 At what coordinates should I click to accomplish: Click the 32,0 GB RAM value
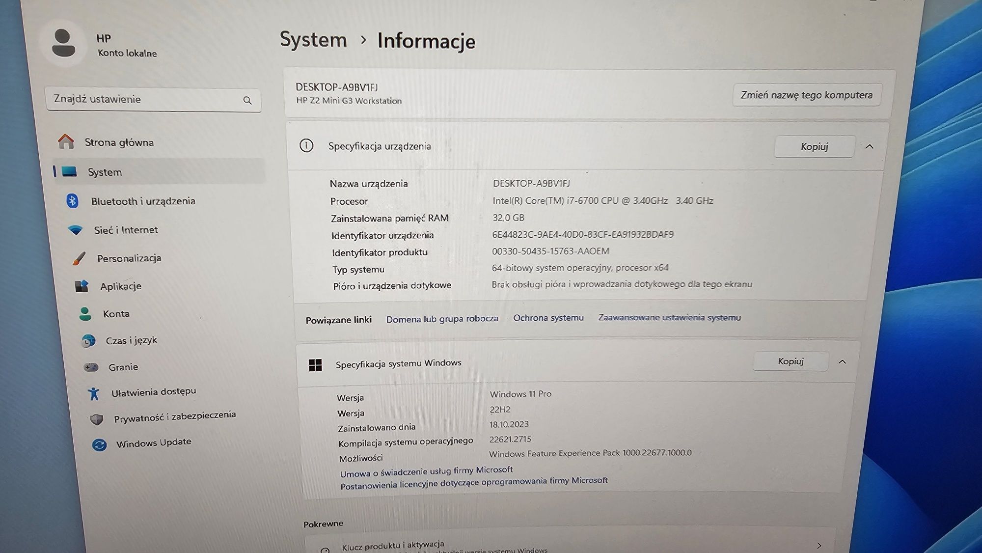508,218
